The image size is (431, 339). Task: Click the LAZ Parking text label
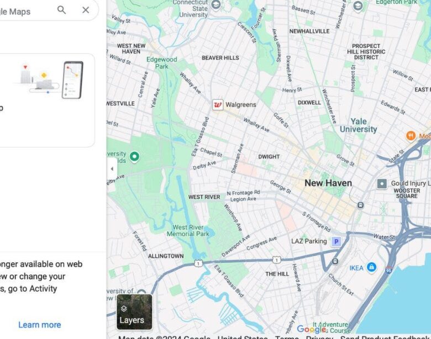point(309,241)
